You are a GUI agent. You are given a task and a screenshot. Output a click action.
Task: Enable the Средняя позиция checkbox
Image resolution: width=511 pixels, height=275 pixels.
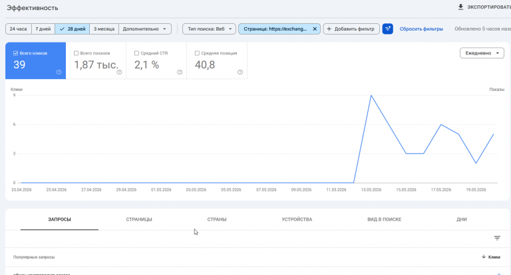coord(197,53)
